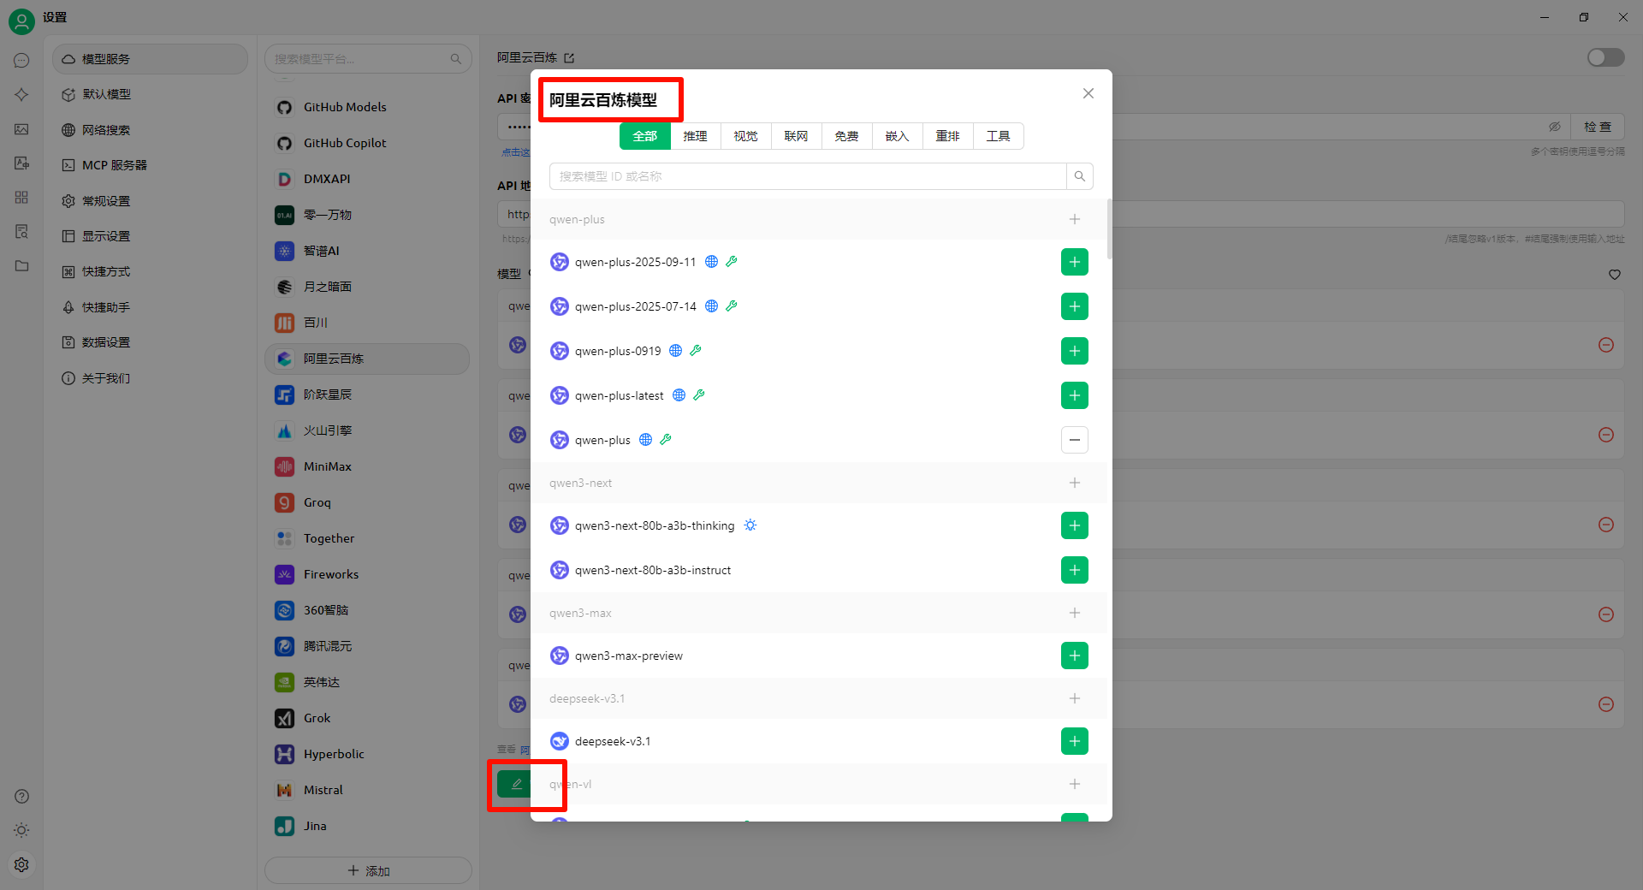Close the 阿里云百炼模型 dialog
The height and width of the screenshot is (890, 1643).
coord(1088,93)
